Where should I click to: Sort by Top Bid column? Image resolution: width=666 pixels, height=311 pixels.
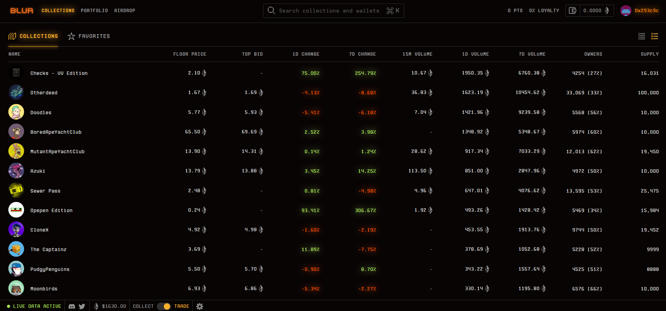point(252,54)
